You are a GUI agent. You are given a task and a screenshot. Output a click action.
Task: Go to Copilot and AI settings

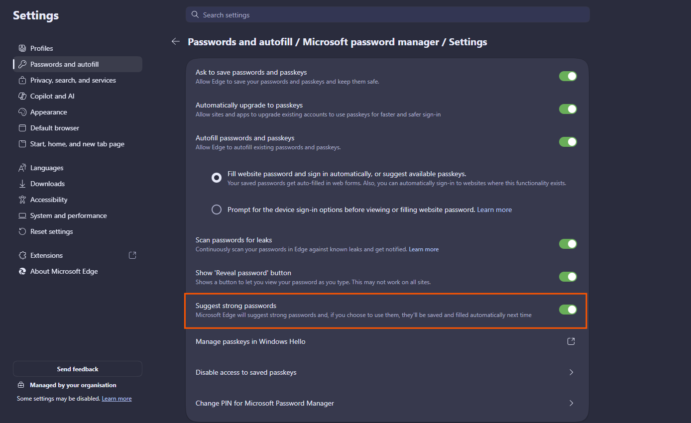click(78, 96)
